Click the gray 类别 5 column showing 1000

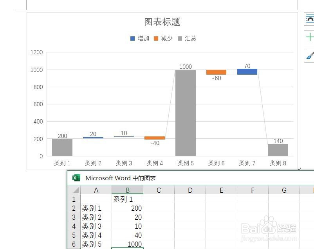185,113
